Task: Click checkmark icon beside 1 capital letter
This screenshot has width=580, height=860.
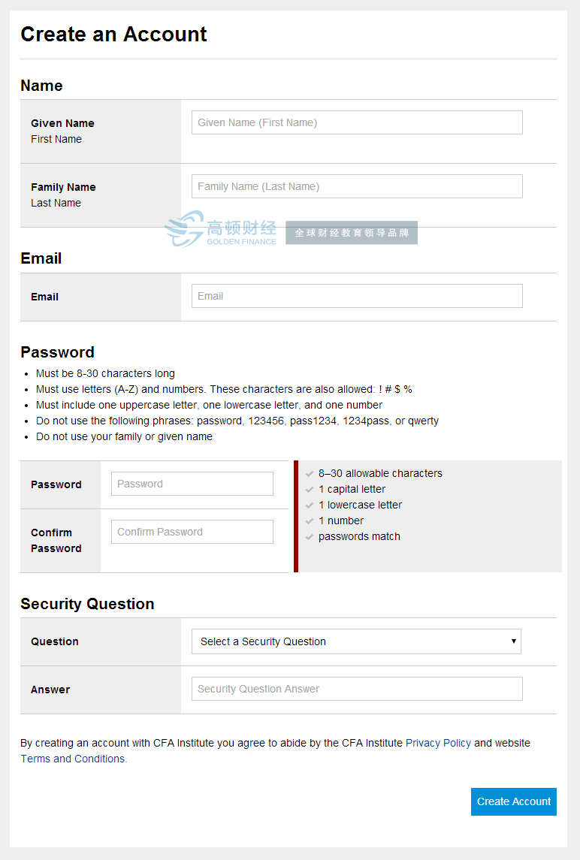Action: coord(310,490)
